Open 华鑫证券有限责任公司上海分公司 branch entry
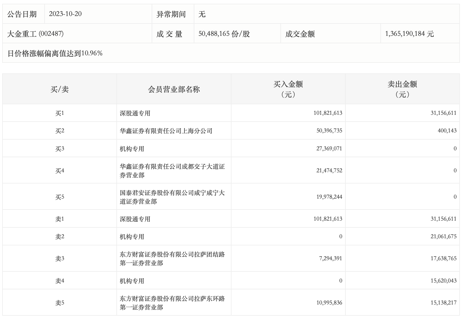 pos(166,131)
